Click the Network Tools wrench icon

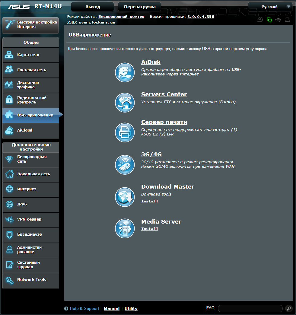click(x=9, y=280)
